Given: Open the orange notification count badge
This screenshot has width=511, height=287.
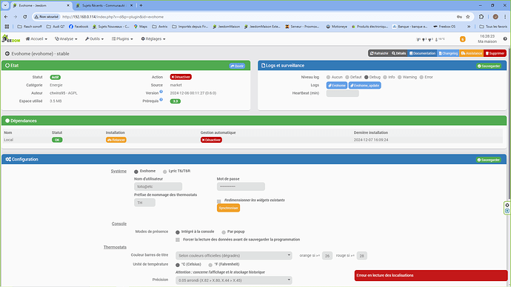Looking at the screenshot, I should point(462,39).
